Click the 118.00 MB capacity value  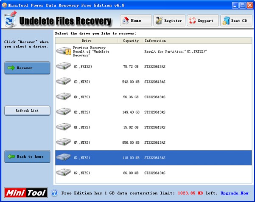click(131, 158)
